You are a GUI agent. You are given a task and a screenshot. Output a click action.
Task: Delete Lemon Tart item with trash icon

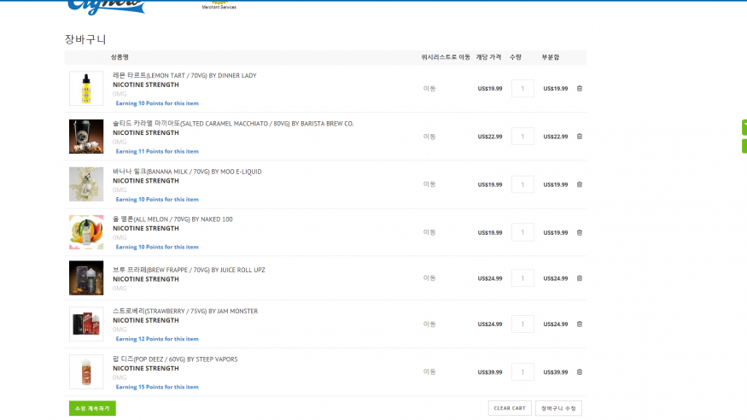pos(580,89)
